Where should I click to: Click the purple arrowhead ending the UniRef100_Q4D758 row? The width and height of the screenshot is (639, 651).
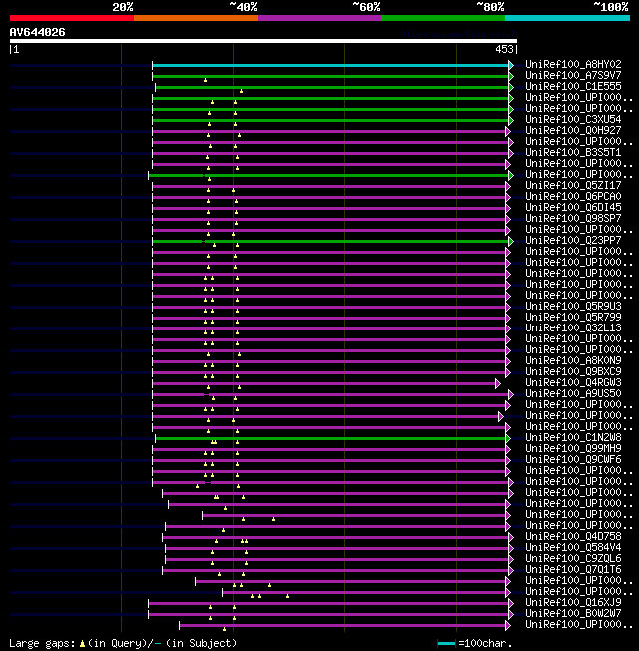click(x=511, y=537)
